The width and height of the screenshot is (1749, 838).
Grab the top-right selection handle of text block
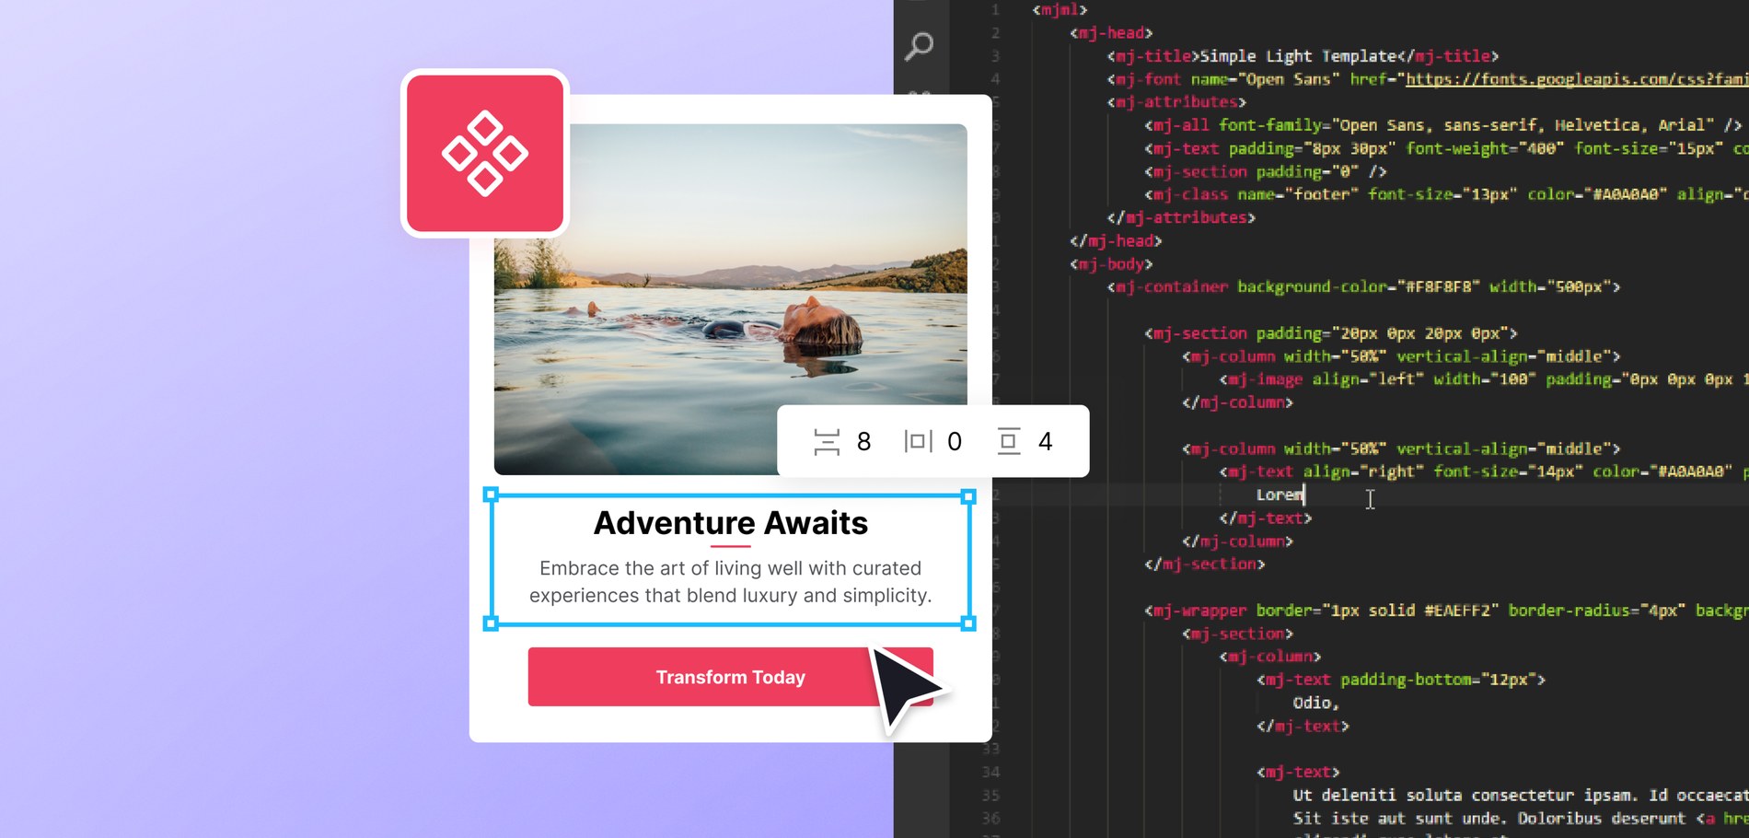[x=968, y=496]
